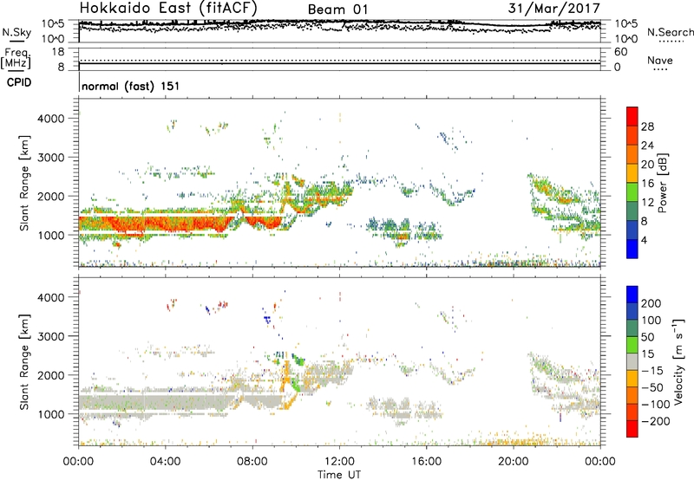This screenshot has height=480, width=694.
Task: Click the 'CPID' label
Action: (19, 82)
